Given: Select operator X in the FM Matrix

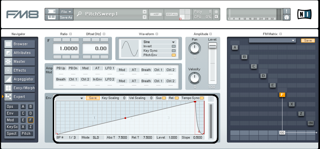Looking at the screenshot, I should (292, 104).
